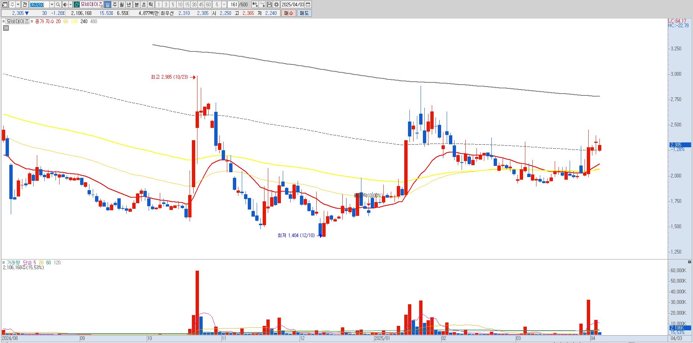Click the 최저 1,404 (12/10) low marker label

[x=296, y=236]
